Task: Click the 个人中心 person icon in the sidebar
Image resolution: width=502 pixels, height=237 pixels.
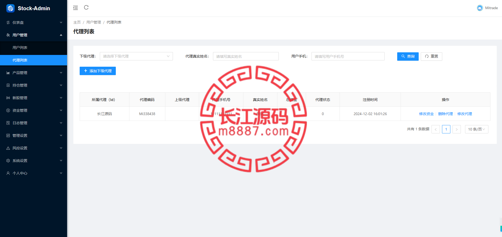Action: click(x=8, y=173)
